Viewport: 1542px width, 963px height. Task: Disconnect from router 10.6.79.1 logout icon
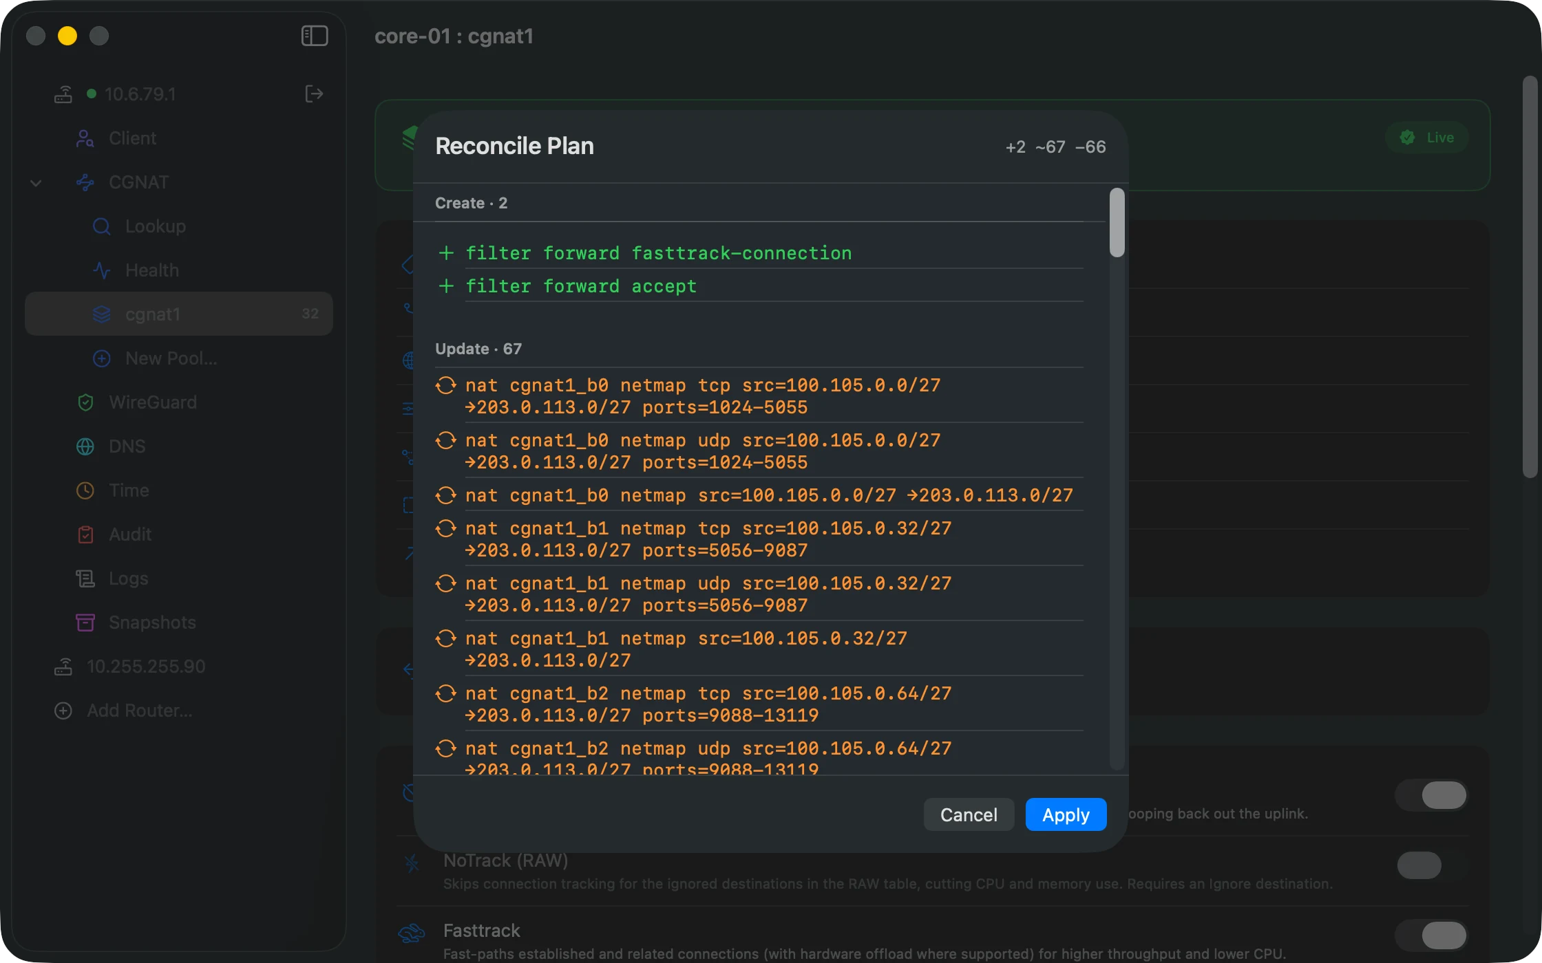(x=314, y=94)
